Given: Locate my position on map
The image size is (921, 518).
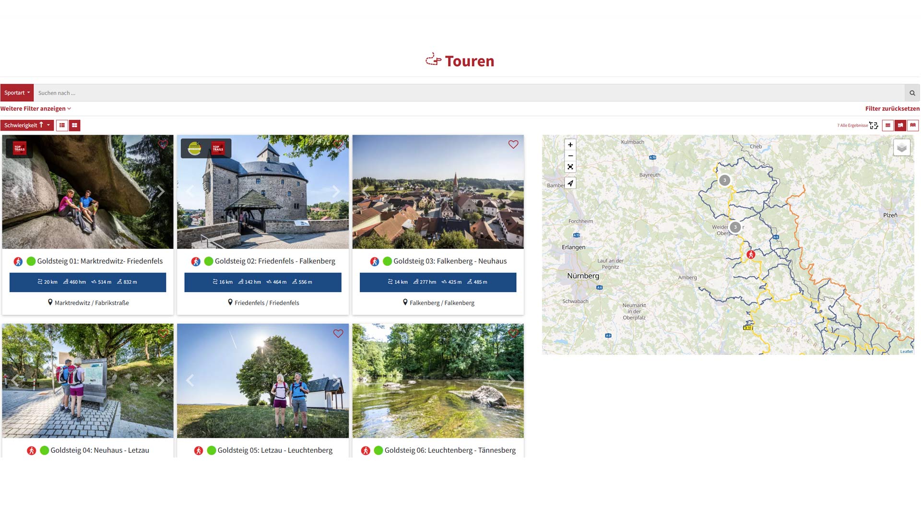Looking at the screenshot, I should click(570, 183).
